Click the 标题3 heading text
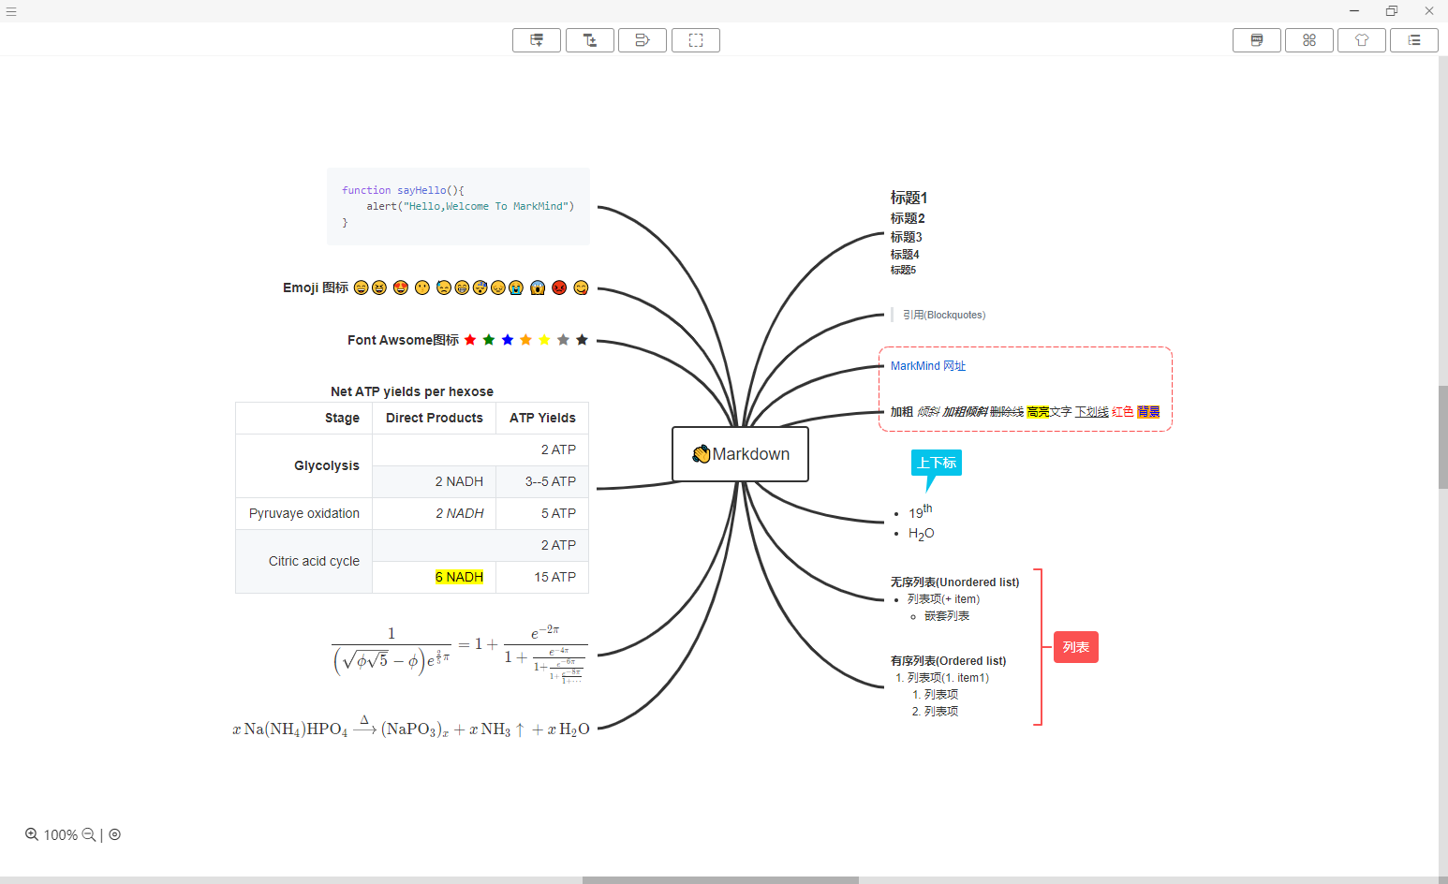Screen dimensions: 1448x884 point(906,237)
